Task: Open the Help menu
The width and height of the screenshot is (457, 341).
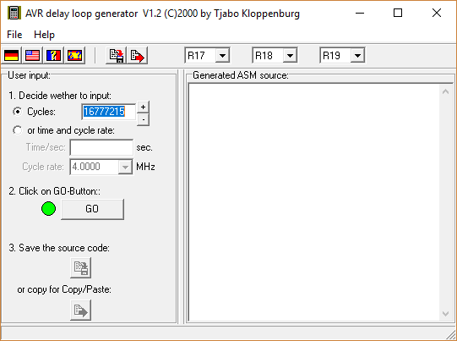Action: (44, 35)
